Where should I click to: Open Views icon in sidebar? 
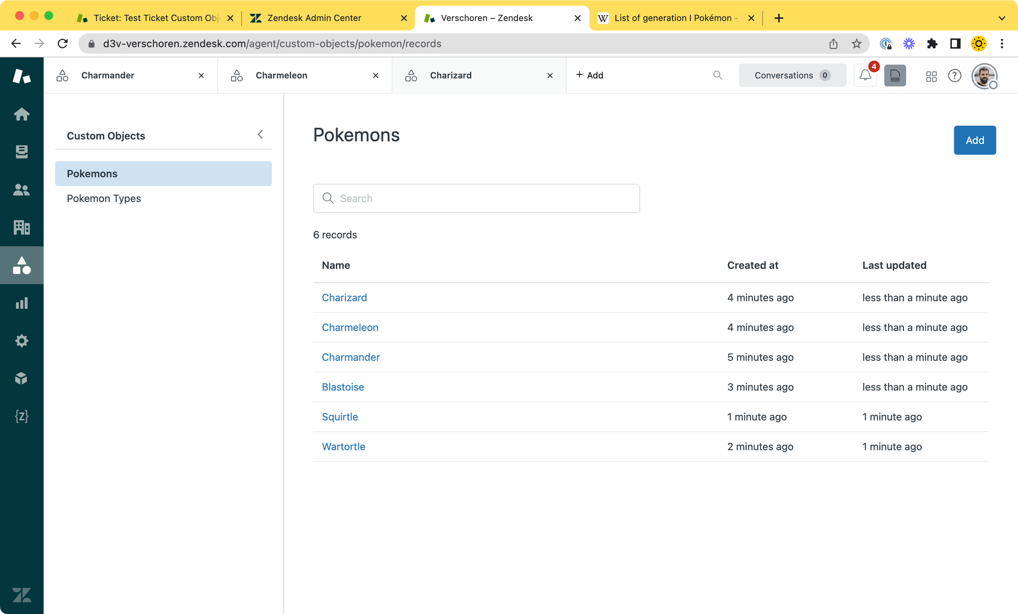tap(21, 152)
